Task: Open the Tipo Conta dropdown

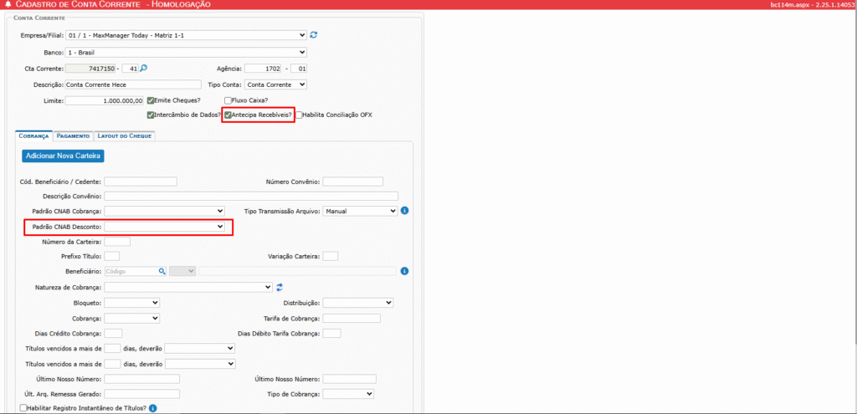Action: (x=276, y=84)
